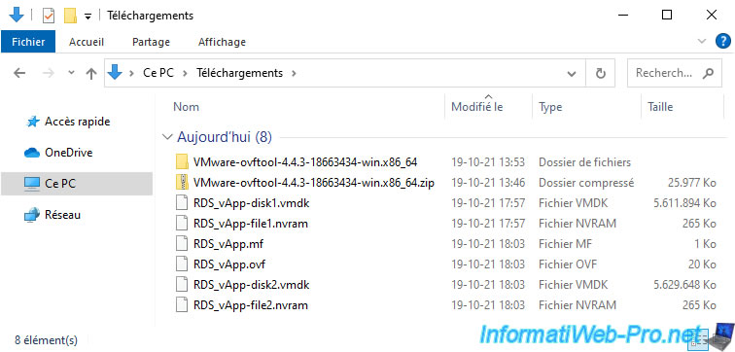Click the RDS_vApp.ovf file icon
Screen dimensions: 735x352
pos(182,264)
